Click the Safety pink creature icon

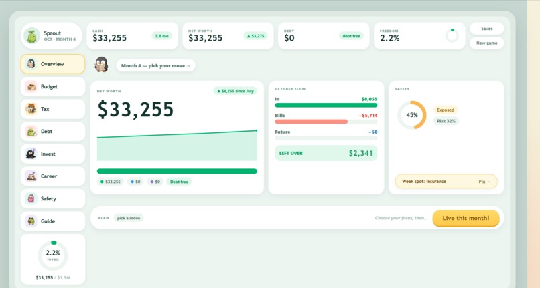click(x=31, y=198)
